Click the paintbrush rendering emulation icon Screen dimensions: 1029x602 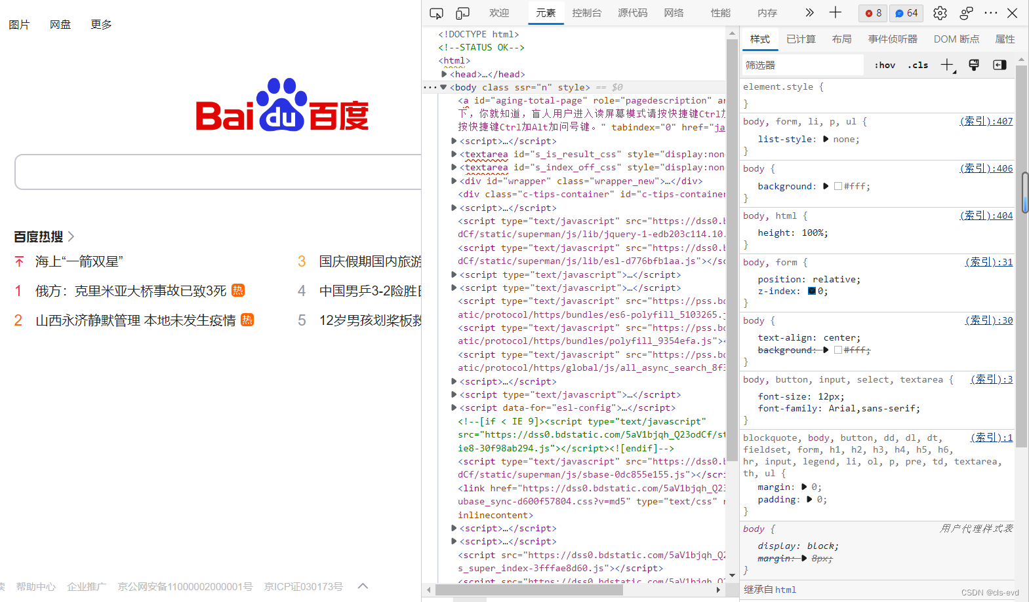[974, 65]
